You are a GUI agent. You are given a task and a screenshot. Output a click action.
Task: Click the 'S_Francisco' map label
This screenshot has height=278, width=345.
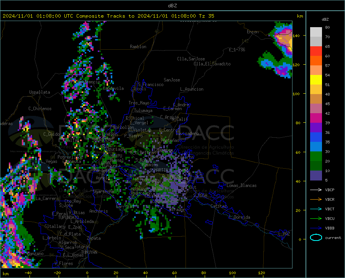[x=151, y=85]
